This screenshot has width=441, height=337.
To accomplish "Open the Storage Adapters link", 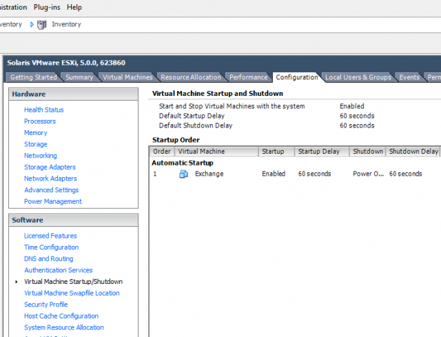I will (50, 167).
